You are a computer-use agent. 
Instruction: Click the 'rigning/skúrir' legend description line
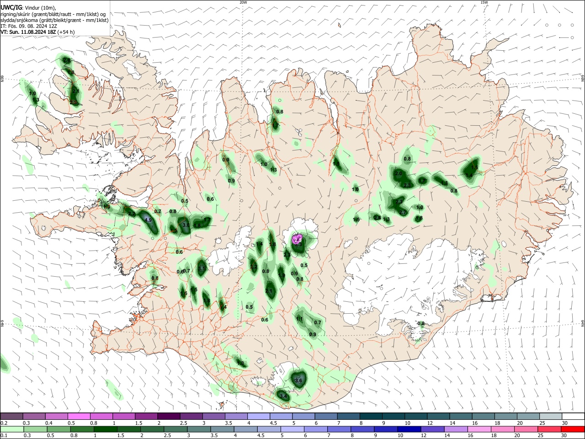pyautogui.click(x=53, y=14)
